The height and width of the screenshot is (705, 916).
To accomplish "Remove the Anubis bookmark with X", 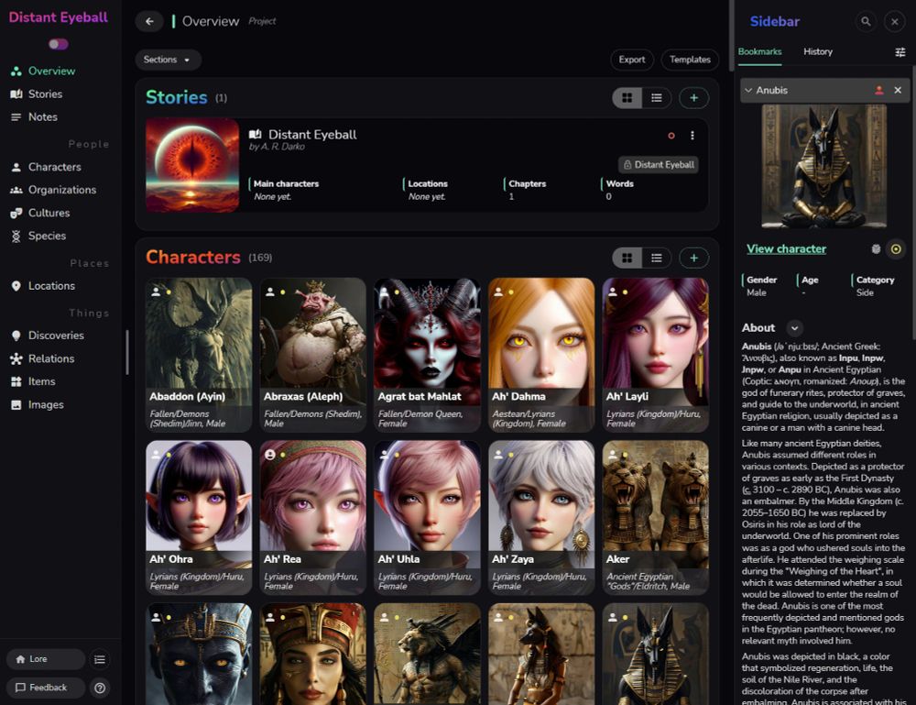I will pos(898,90).
